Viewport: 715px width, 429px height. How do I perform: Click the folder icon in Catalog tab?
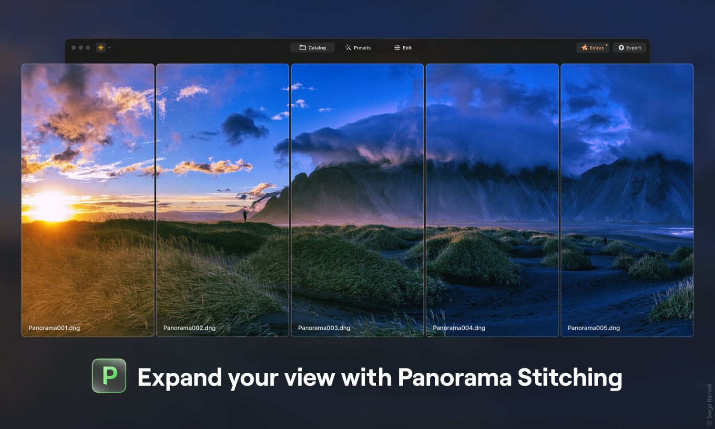(303, 48)
